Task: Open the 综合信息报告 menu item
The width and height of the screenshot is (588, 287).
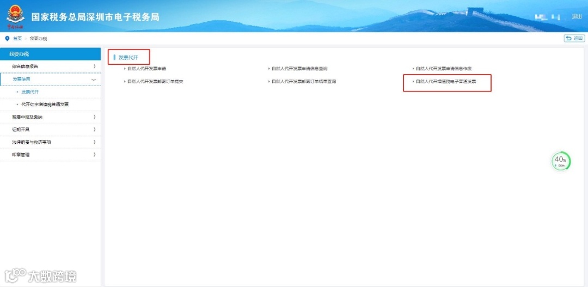Action: [50, 66]
